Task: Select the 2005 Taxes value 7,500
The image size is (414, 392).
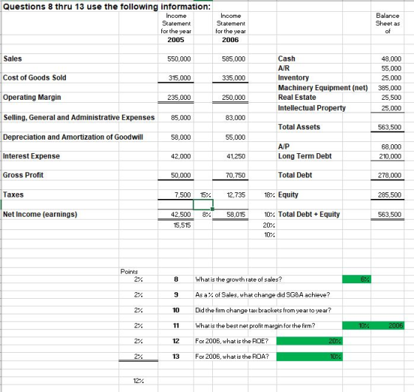Action: click(176, 195)
